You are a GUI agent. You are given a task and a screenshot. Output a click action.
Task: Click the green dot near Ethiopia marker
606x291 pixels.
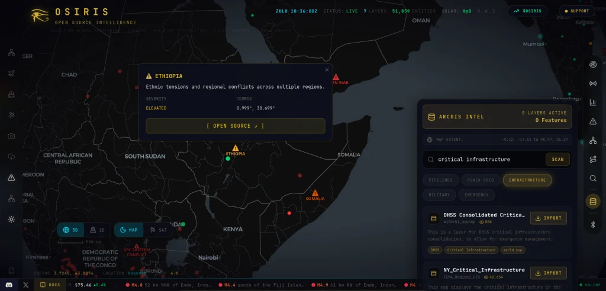tap(228, 159)
